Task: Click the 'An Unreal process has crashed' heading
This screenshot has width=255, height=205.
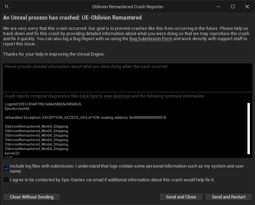Action: coord(72,18)
